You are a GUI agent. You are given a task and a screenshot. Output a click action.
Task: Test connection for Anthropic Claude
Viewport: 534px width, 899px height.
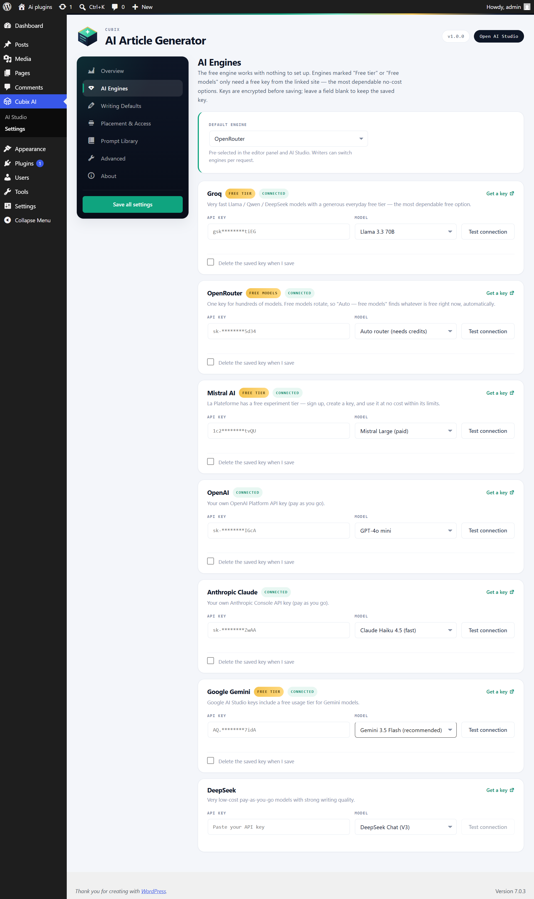(x=488, y=630)
